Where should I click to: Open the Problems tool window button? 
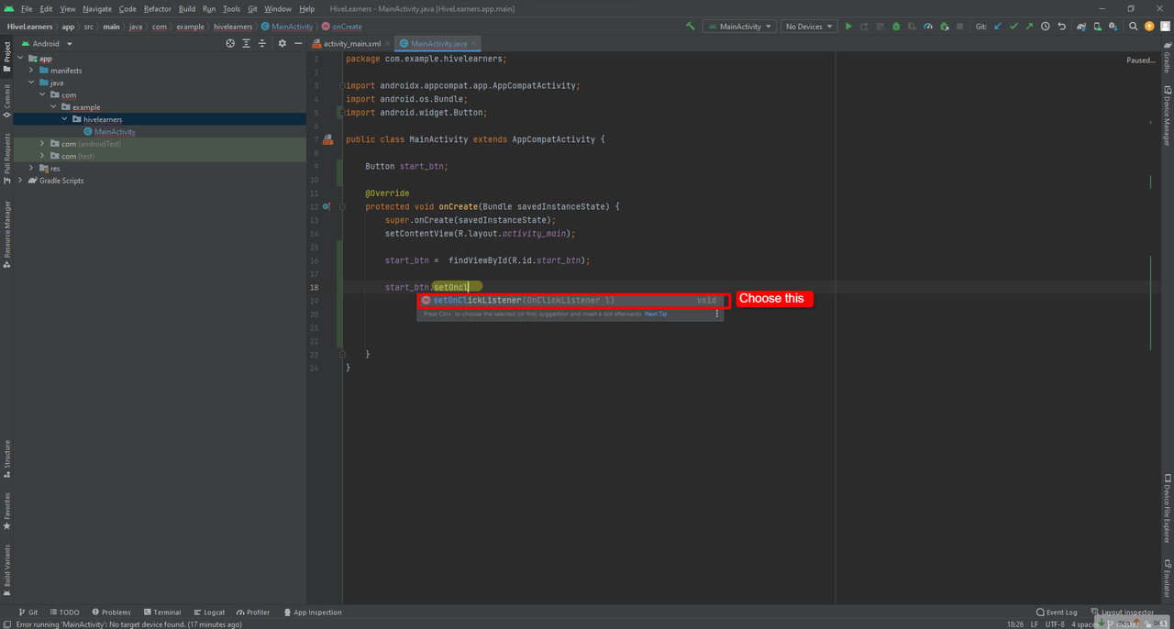111,612
